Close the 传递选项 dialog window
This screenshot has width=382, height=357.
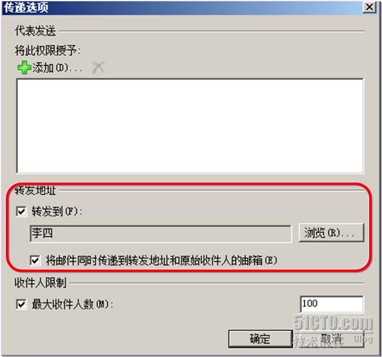click(369, 7)
